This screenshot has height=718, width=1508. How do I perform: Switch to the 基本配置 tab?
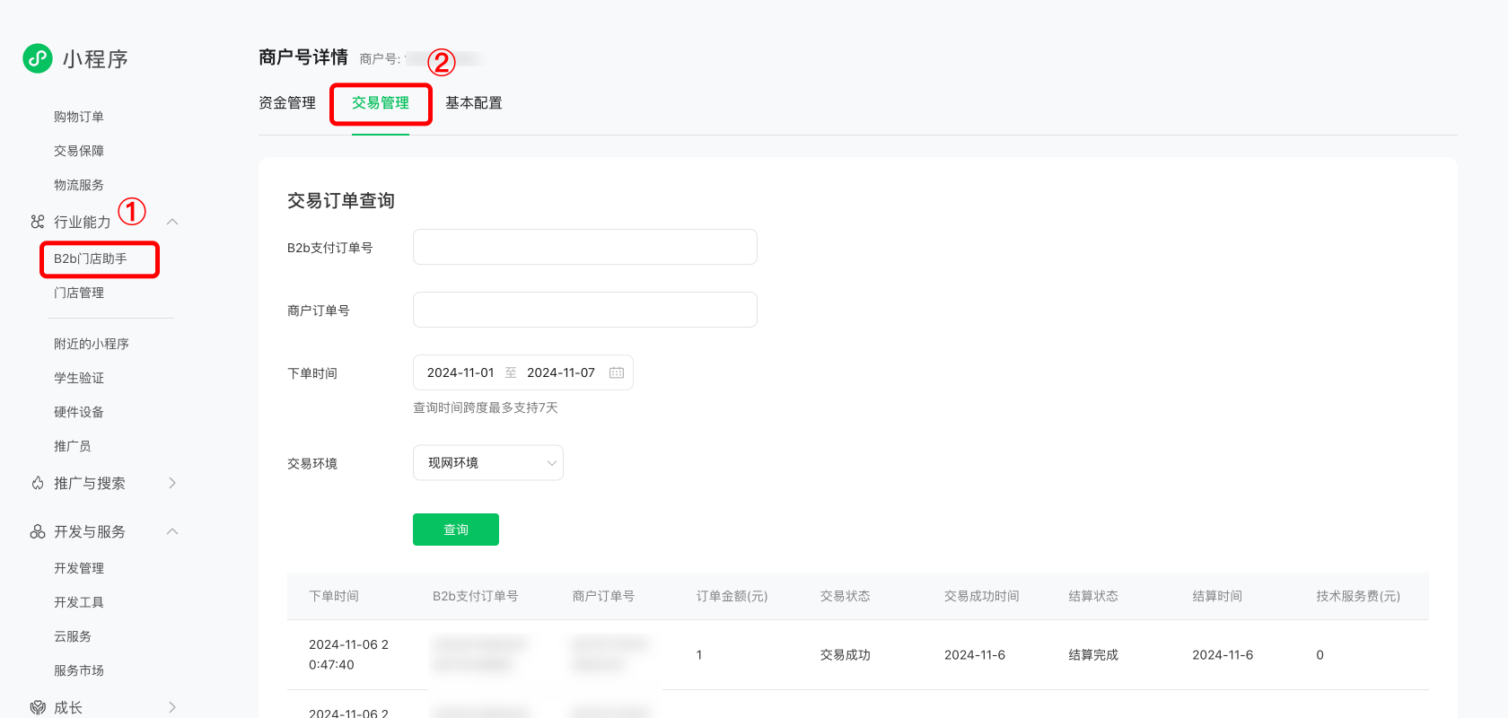pos(474,103)
